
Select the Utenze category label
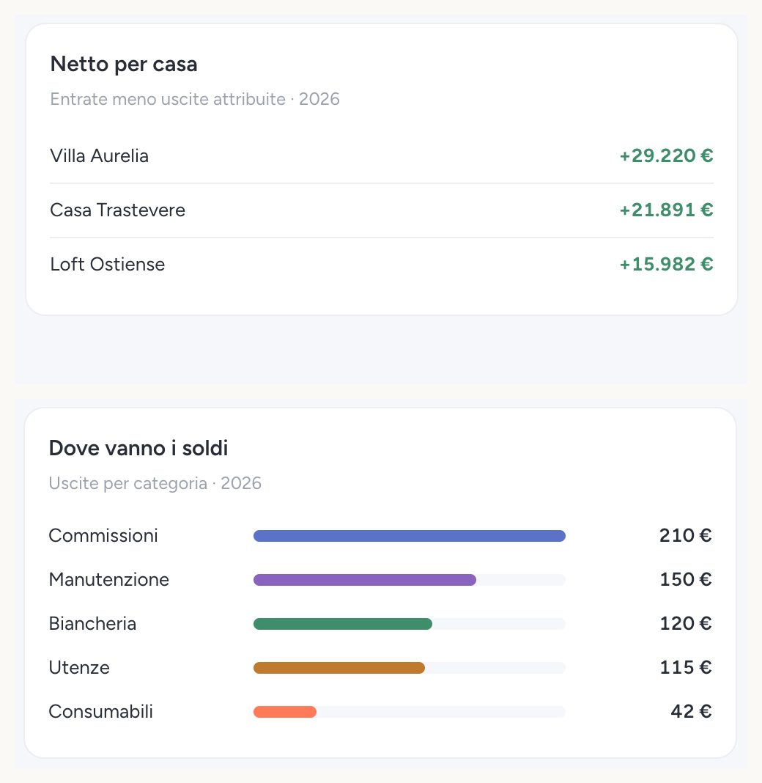coord(79,667)
